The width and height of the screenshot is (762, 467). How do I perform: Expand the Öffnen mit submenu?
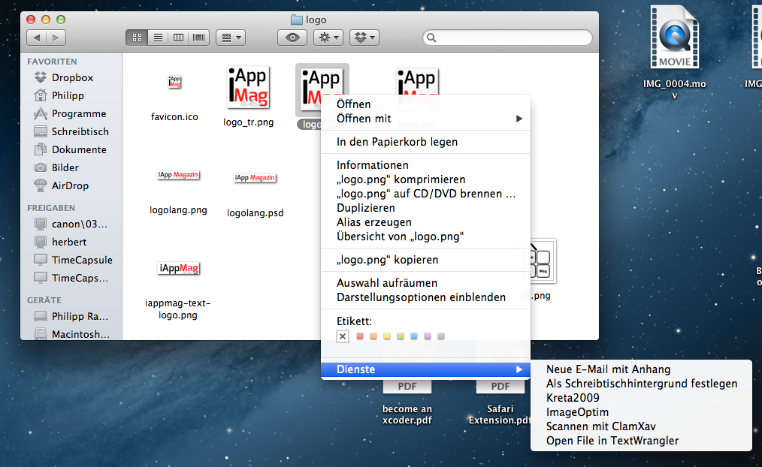click(425, 119)
